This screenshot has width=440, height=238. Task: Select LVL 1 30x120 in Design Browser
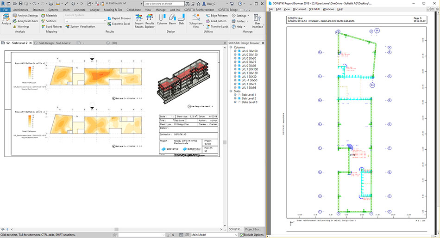coord(250,73)
